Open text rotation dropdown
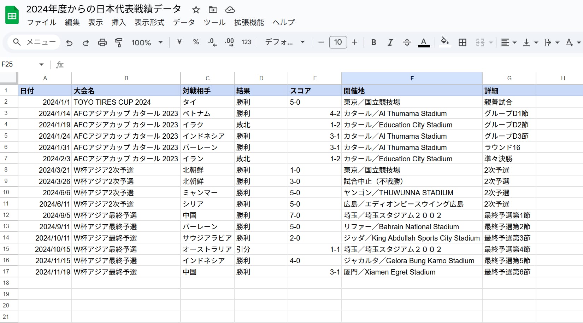 pyautogui.click(x=573, y=42)
